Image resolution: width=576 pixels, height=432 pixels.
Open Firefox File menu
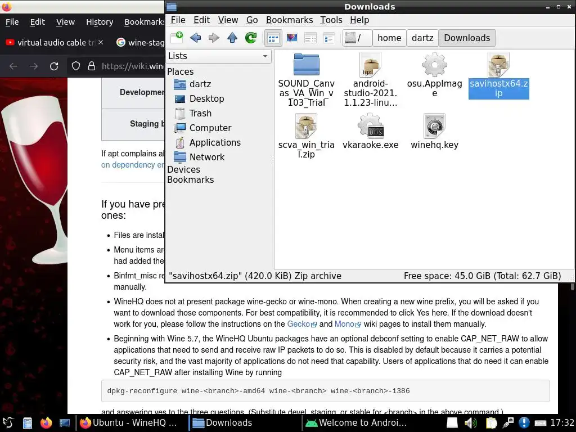coord(12,22)
